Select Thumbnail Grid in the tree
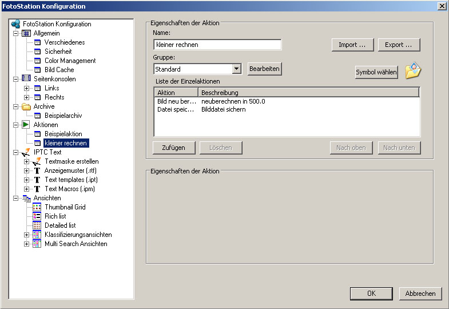The height and width of the screenshot is (309, 449). click(65, 207)
